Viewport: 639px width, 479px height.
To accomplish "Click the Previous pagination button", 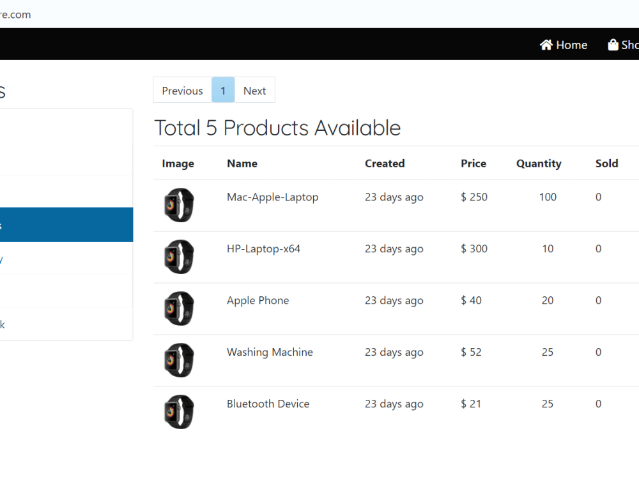I will pos(181,90).
